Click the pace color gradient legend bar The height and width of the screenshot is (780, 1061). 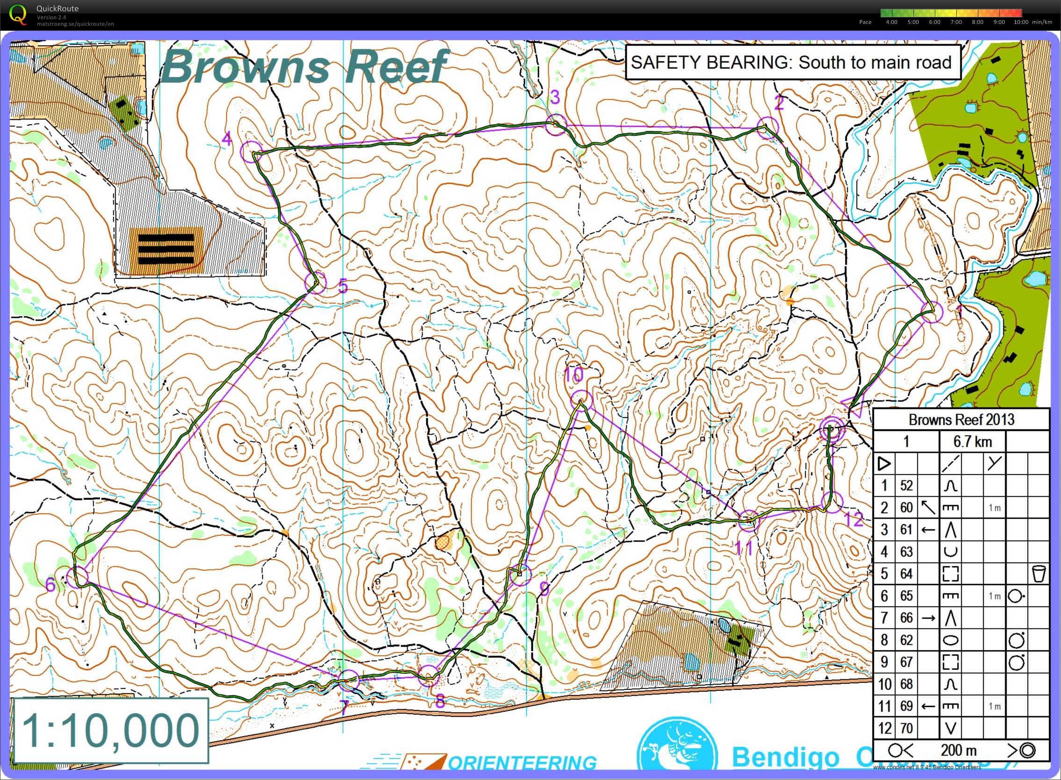(951, 13)
